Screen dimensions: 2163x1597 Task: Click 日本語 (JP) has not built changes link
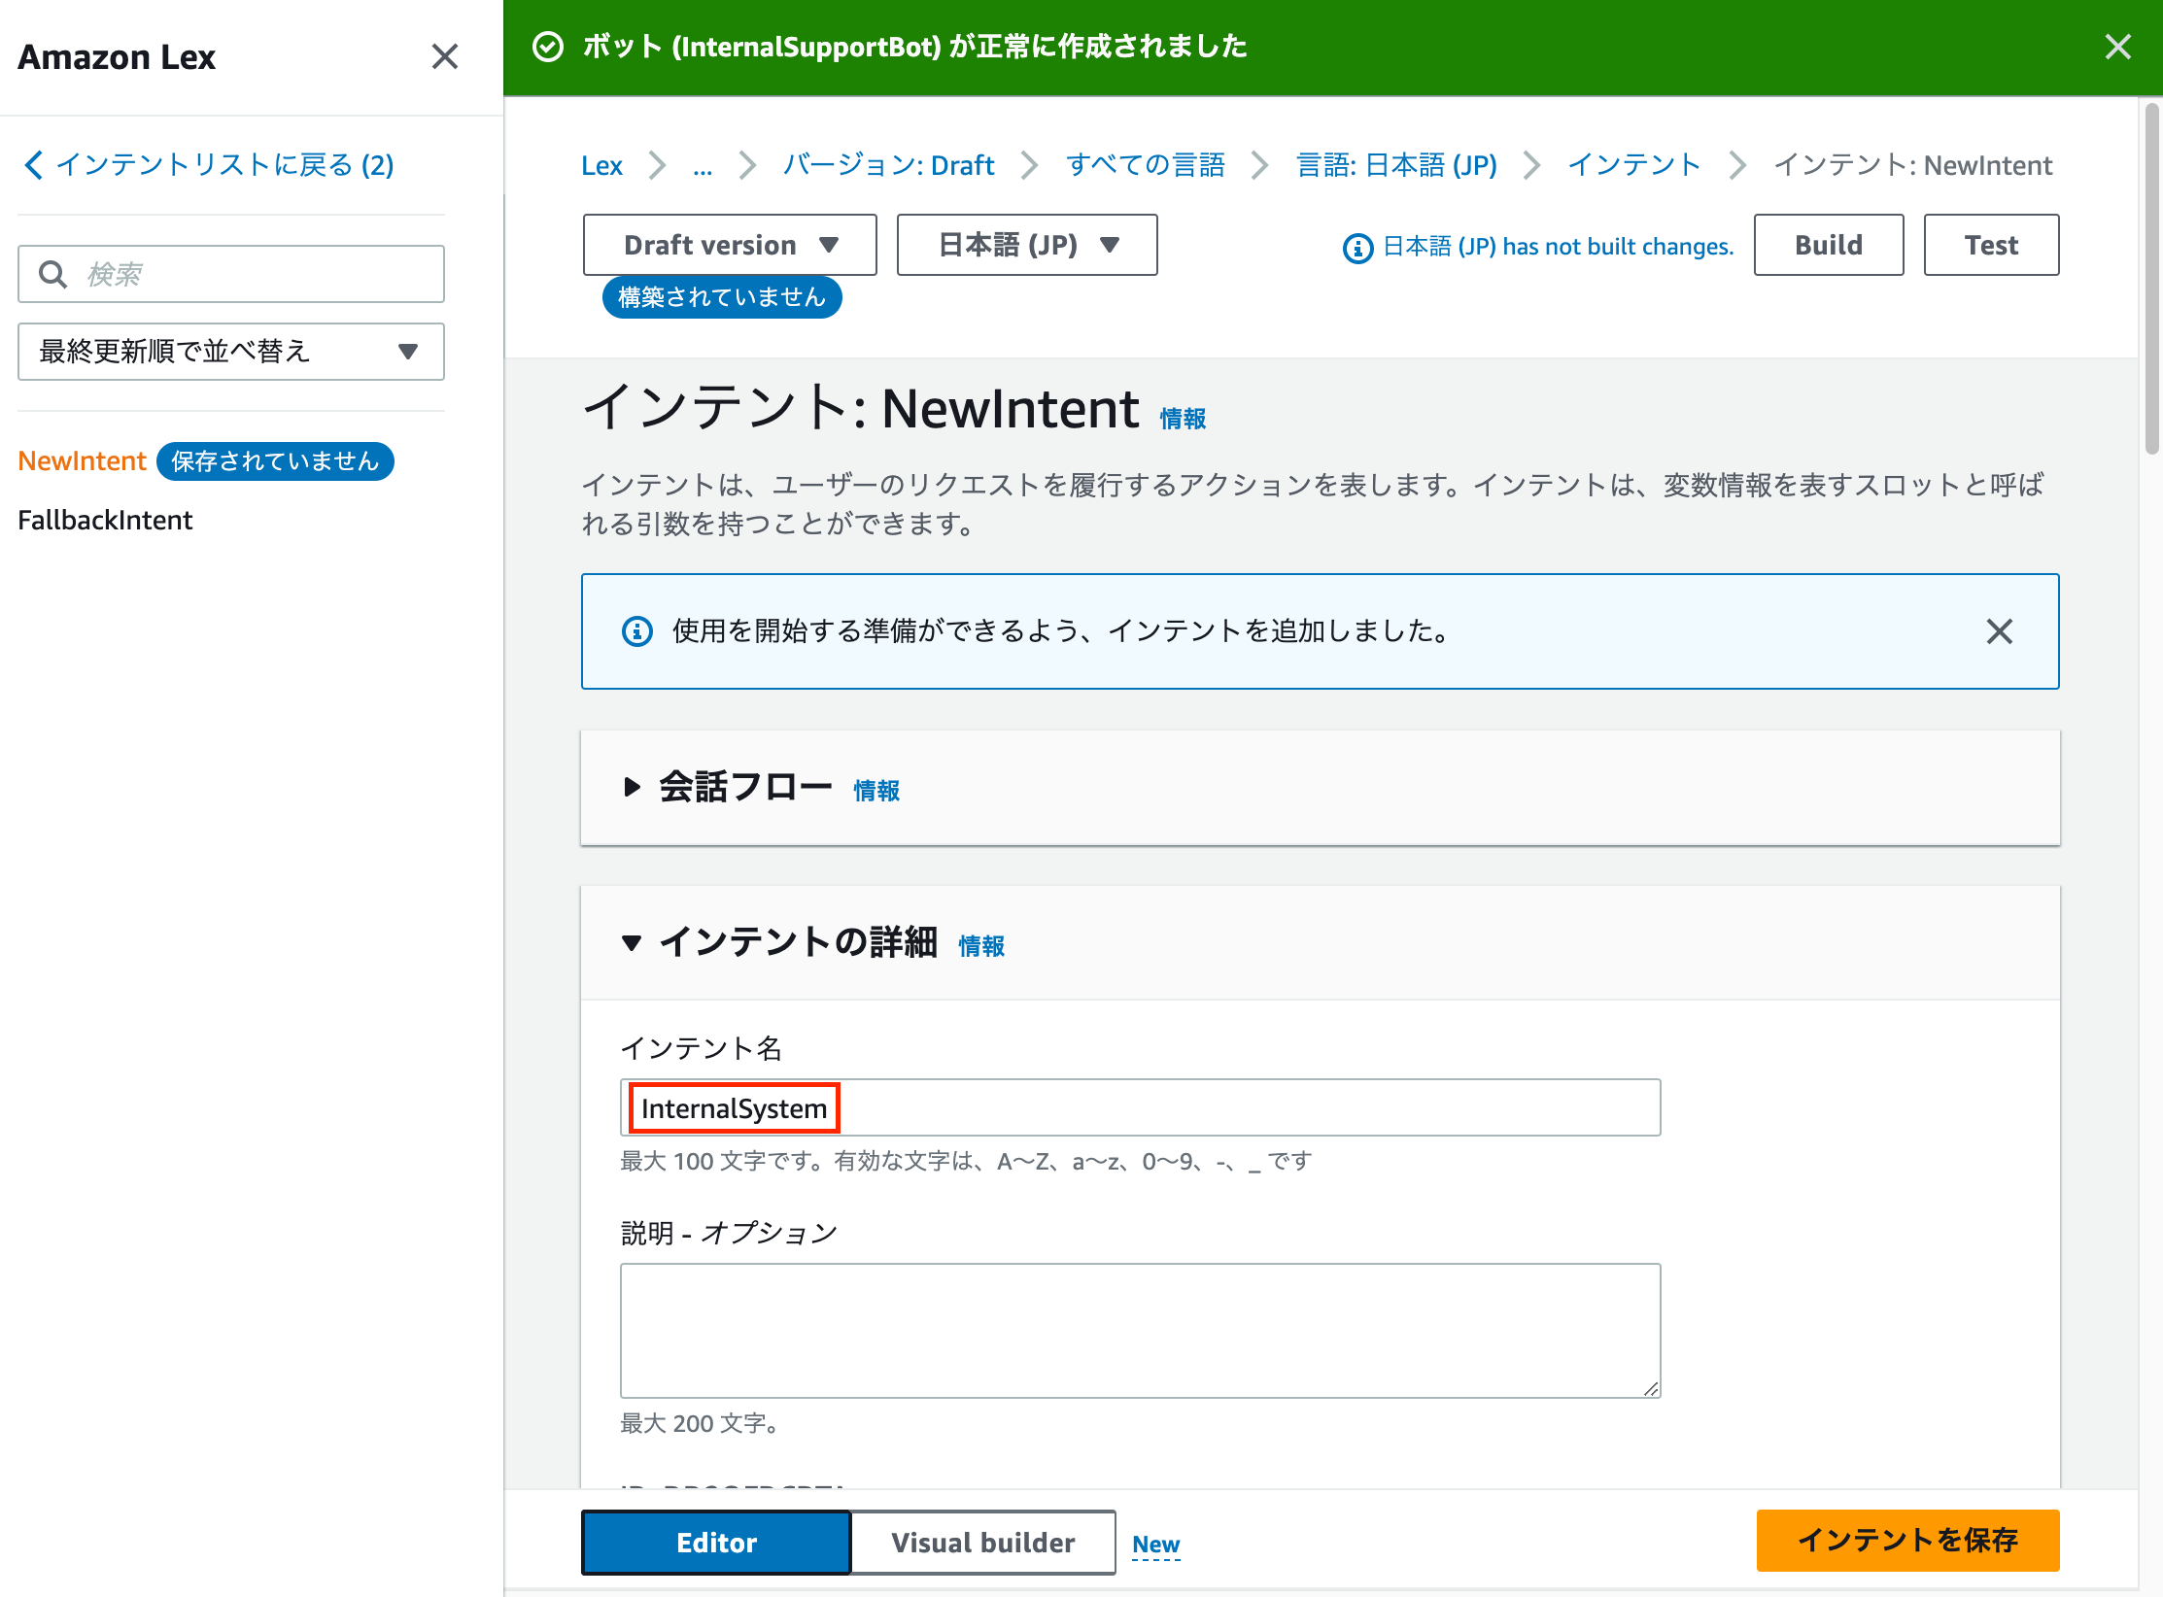point(1558,247)
